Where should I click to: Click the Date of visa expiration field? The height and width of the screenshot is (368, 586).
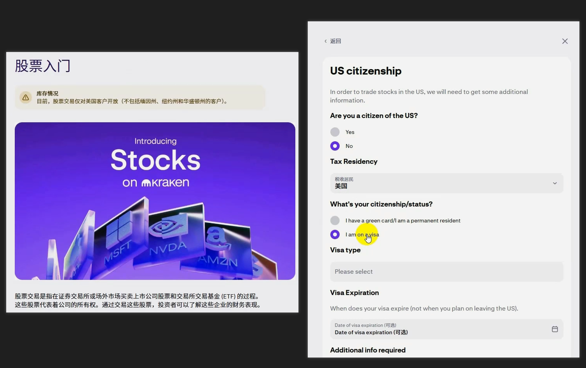coord(446,329)
